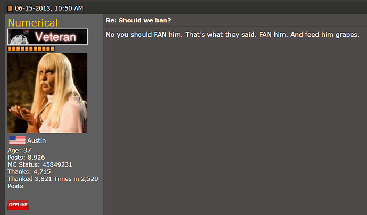Click the first FAN word in post

point(160,35)
